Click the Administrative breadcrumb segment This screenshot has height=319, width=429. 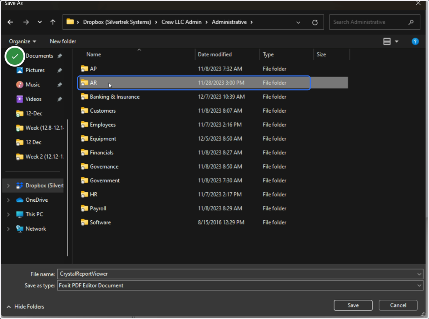pyautogui.click(x=229, y=22)
